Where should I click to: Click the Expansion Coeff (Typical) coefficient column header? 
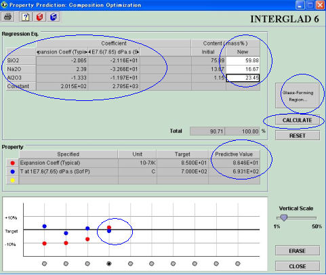(x=62, y=52)
